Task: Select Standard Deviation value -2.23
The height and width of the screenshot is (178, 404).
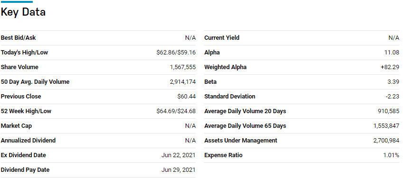Action: pos(392,96)
